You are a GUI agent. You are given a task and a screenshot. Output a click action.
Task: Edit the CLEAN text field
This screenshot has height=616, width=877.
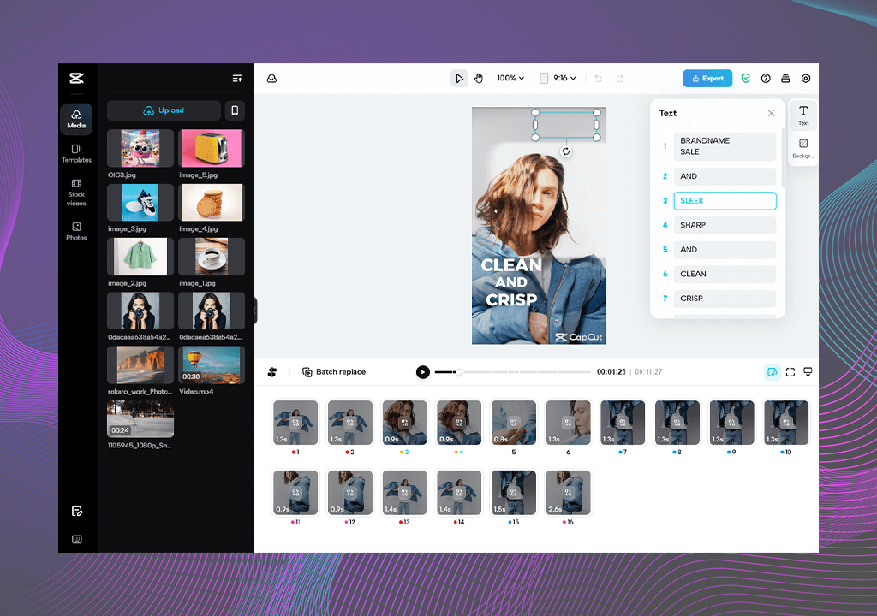pos(725,274)
